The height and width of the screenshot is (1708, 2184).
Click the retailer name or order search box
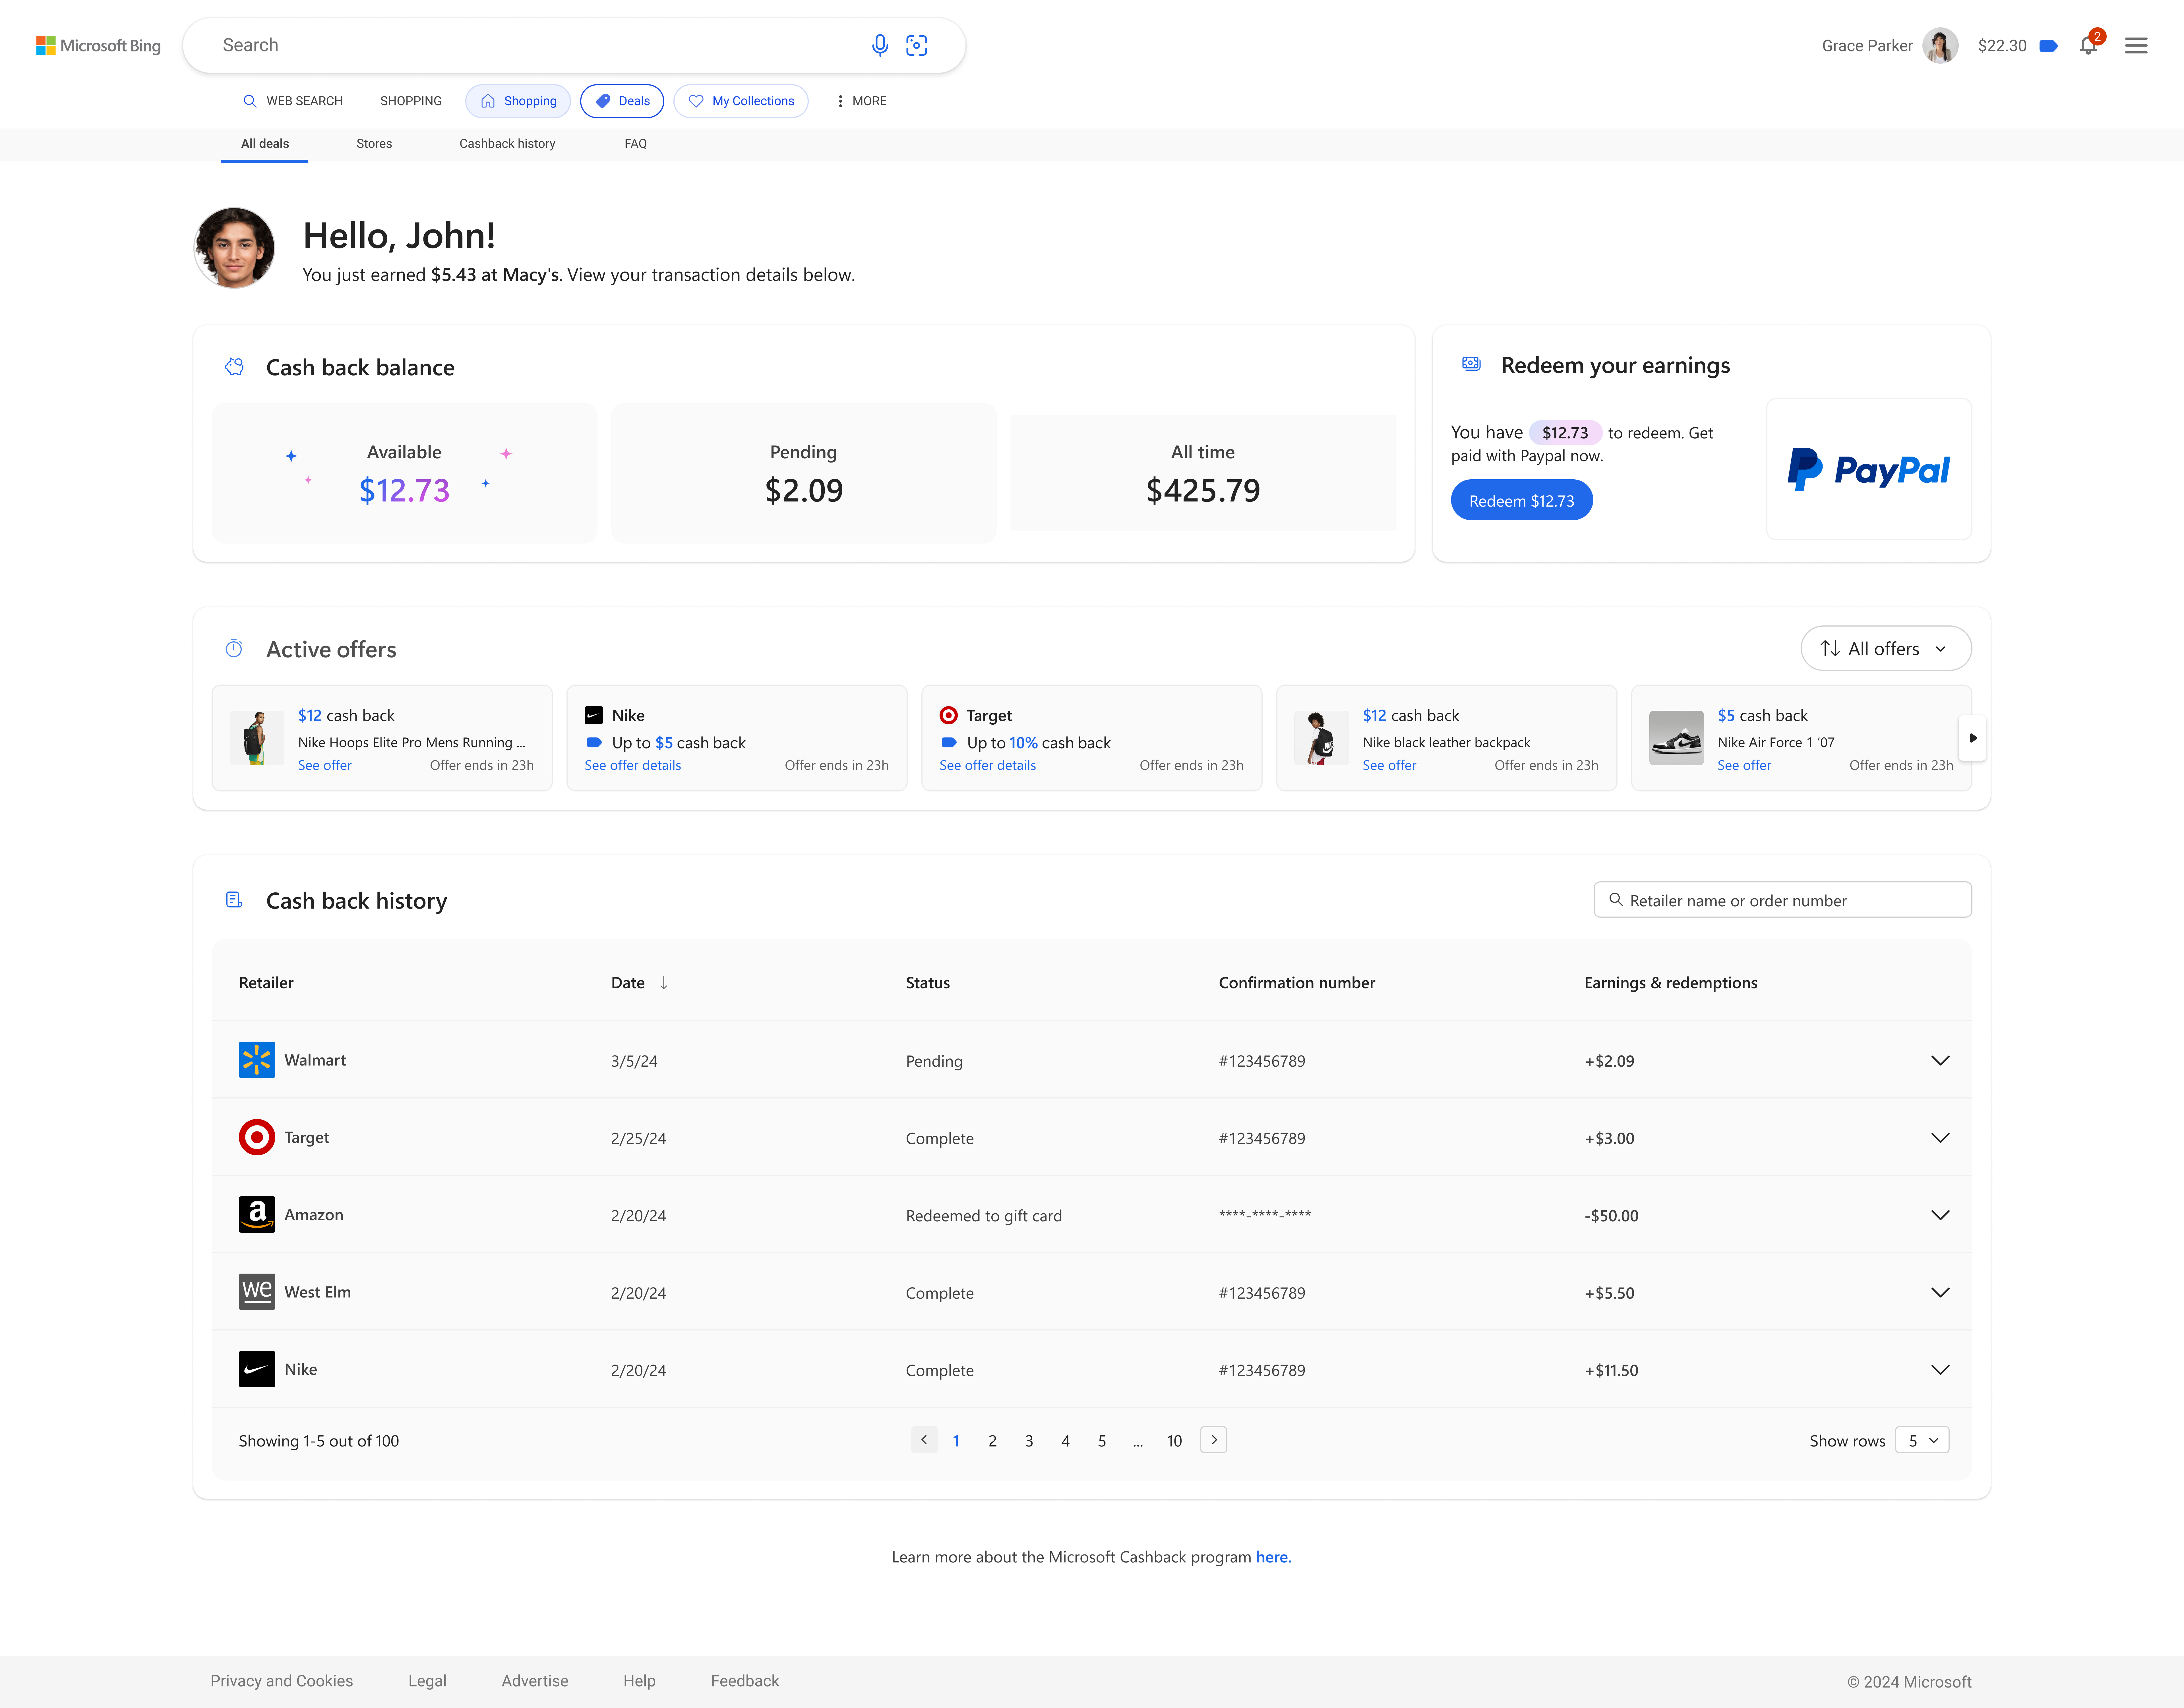pos(1783,900)
